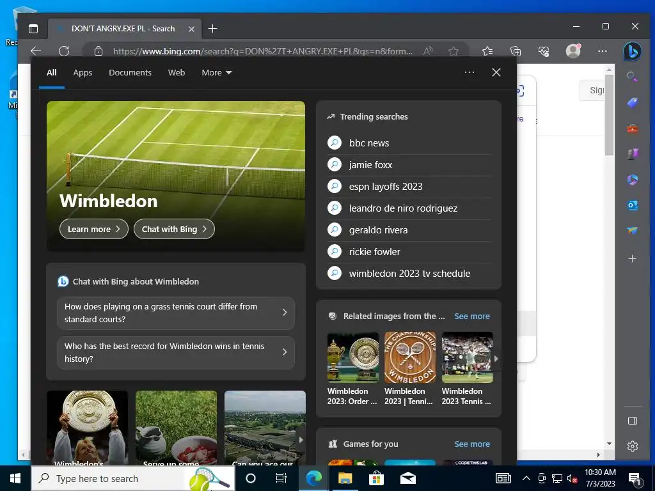This screenshot has height=491, width=655.
Task: Open Microsoft 365 in the Edge sidebar
Action: 633,180
